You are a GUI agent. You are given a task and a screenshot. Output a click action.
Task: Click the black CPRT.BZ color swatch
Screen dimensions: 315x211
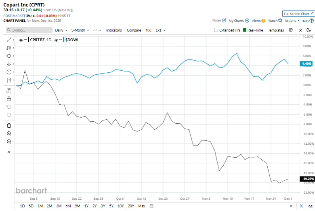tap(29, 40)
